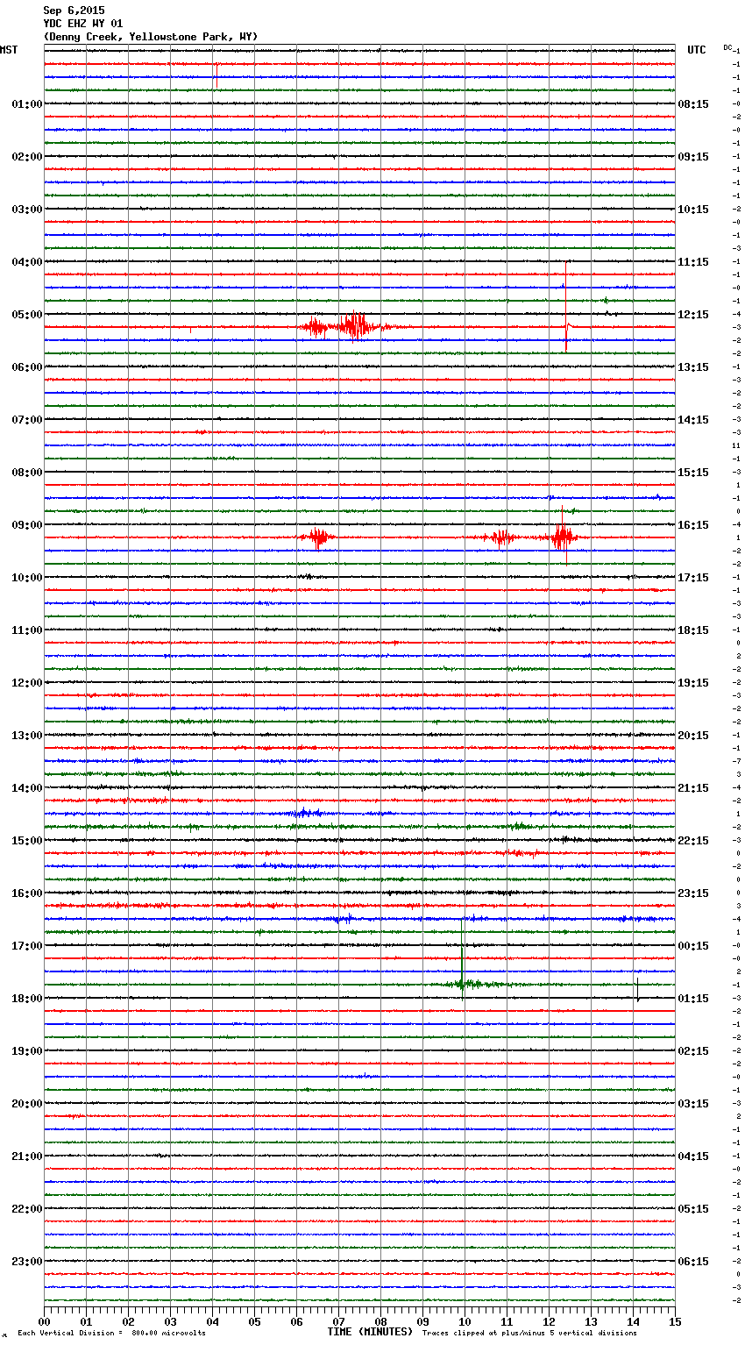Select the 23:00 MST hour label
745x1345 pixels.
click(26, 1262)
